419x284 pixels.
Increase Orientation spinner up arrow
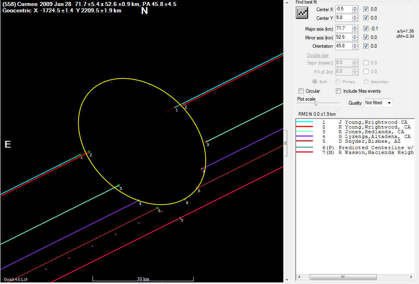[355, 44]
